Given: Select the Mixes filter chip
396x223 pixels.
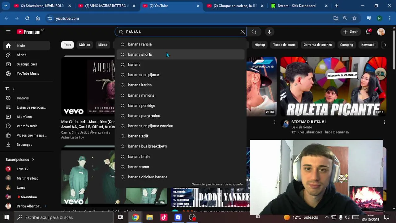Looking at the screenshot, I should click(x=103, y=45).
